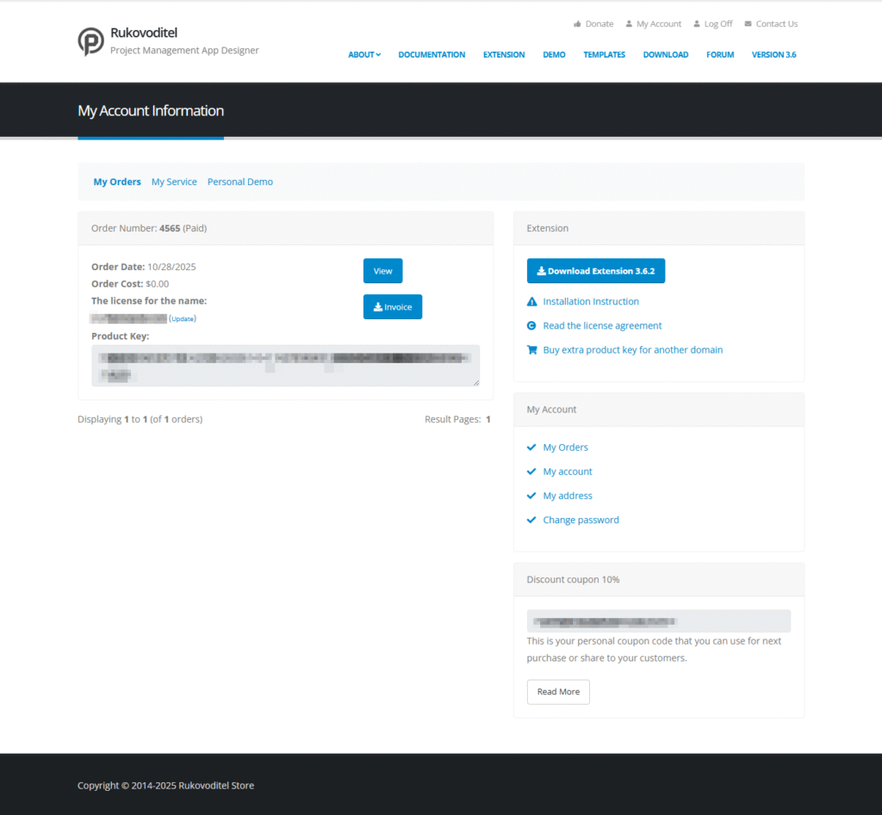Click the Read More coupon button
Viewport: 882px width, 815px height.
(x=558, y=692)
